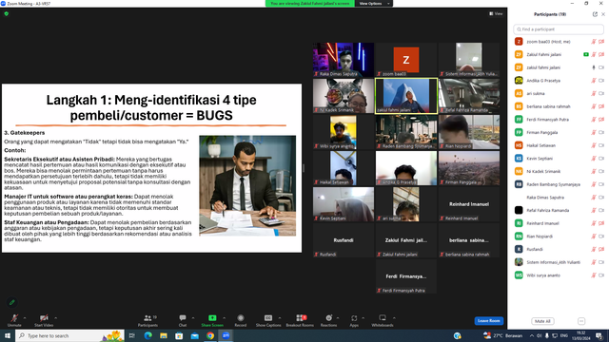Toggle video for Haikal Setiawan in list
The width and height of the screenshot is (609, 342).
tap(601, 145)
